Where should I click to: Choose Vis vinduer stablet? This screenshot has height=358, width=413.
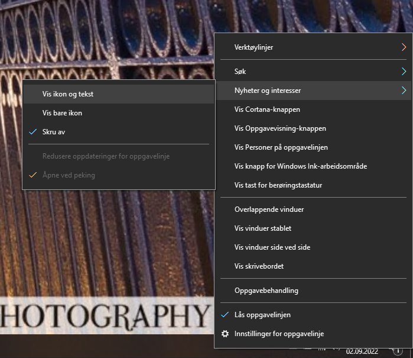(313, 228)
